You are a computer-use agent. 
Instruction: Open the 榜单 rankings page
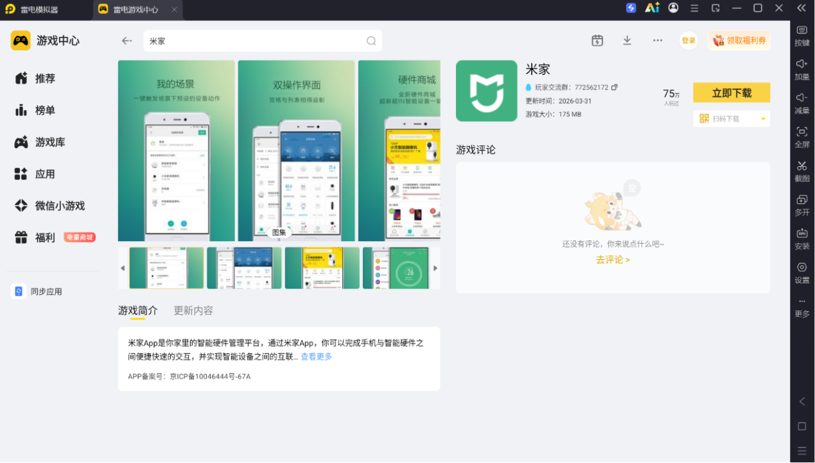point(35,110)
